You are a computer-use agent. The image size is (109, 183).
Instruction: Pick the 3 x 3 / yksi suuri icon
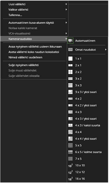point(70,92)
